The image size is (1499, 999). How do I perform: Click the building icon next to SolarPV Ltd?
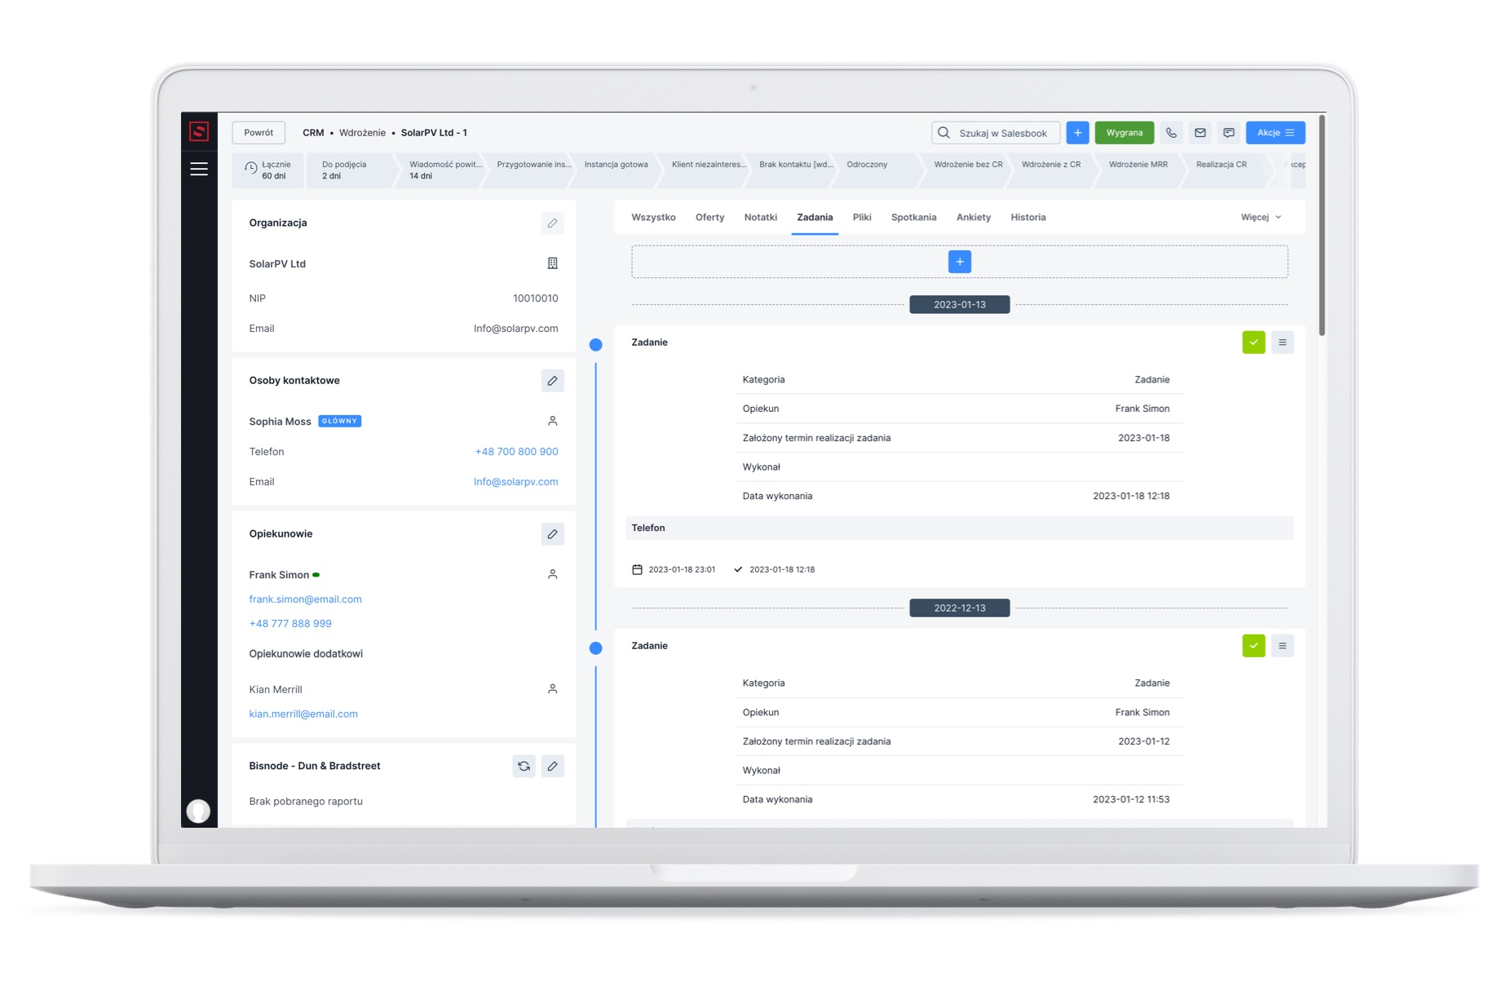pyautogui.click(x=552, y=263)
